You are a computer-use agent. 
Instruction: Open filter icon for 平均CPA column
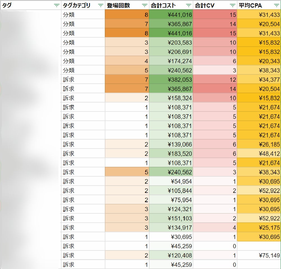pos(277,5)
